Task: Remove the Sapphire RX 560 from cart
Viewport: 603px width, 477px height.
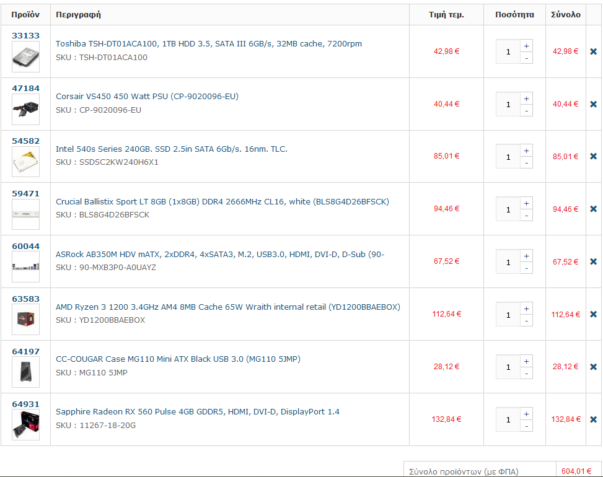Action: click(x=593, y=420)
